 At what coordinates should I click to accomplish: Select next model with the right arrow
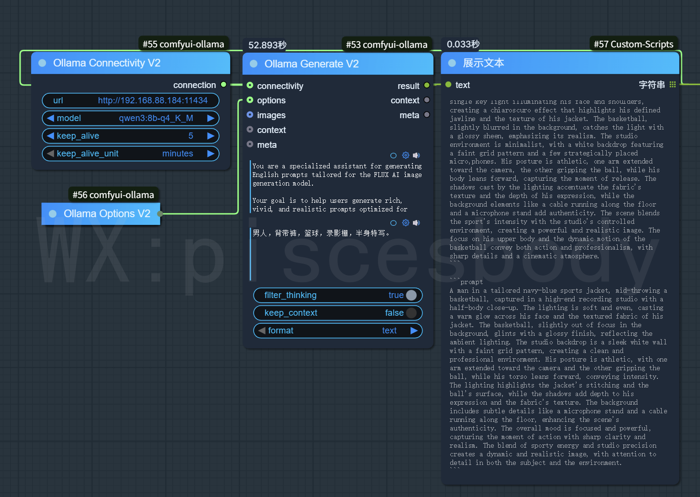211,118
